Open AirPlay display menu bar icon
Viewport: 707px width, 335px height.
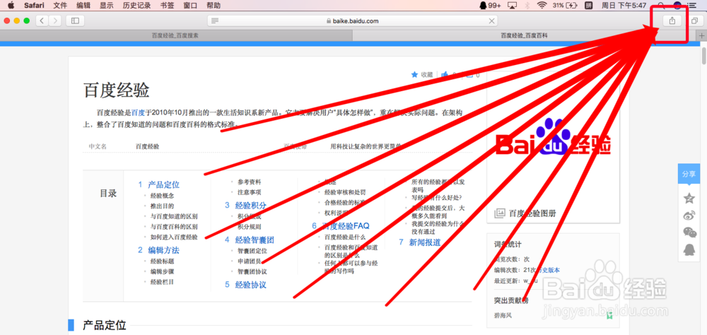tap(512, 6)
